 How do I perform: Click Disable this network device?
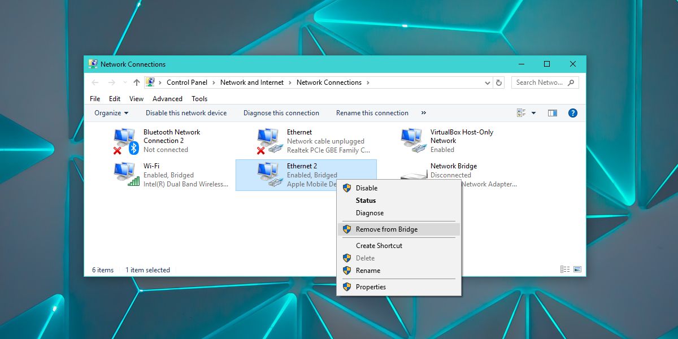coord(186,113)
